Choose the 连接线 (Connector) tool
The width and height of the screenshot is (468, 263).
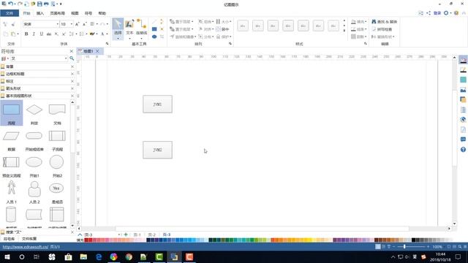pos(141,28)
